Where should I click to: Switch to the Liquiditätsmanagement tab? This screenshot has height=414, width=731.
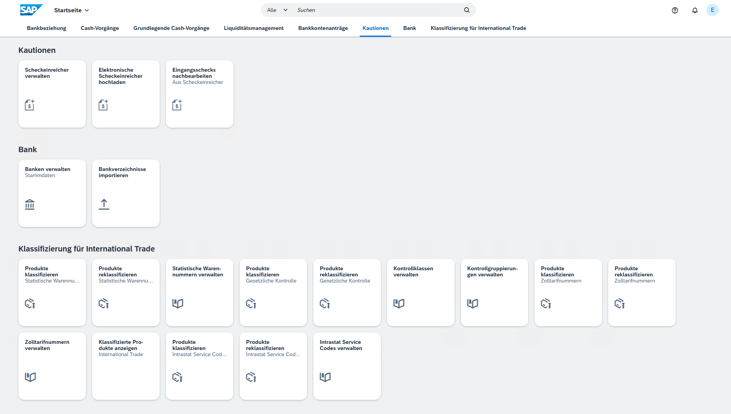click(x=253, y=28)
